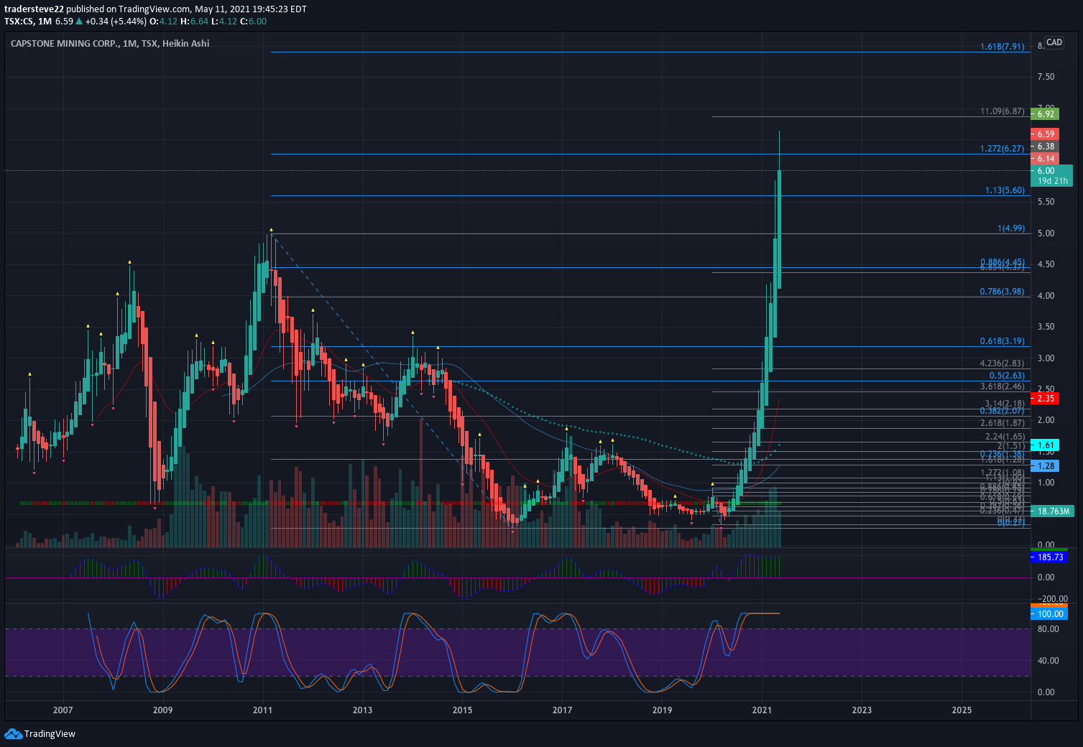This screenshot has height=747, width=1083.
Task: Select the 3.618(2.46) Fibonacci label
Action: pos(1003,386)
